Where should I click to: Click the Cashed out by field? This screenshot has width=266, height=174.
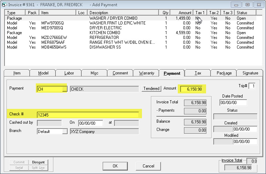(49, 123)
